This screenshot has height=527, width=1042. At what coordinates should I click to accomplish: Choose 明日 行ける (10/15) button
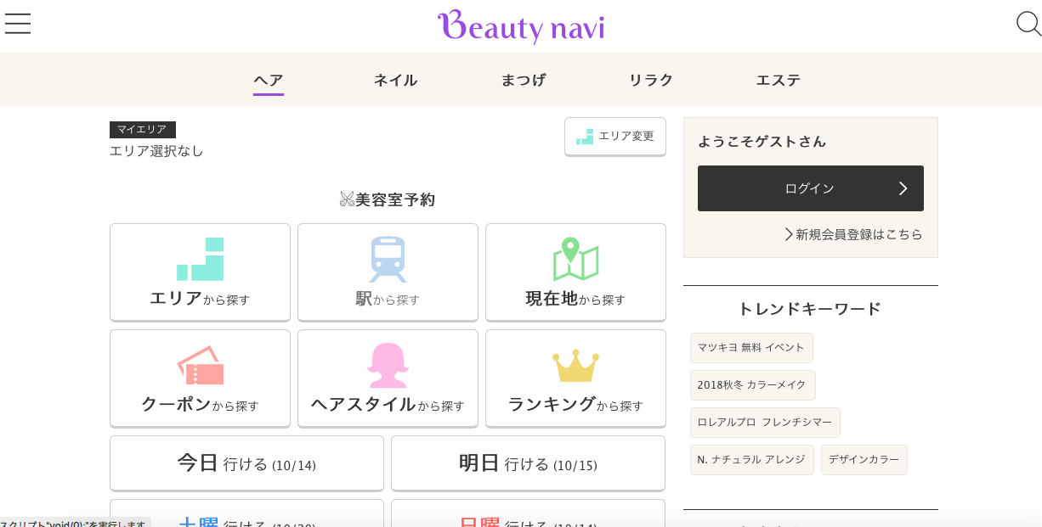(x=528, y=463)
